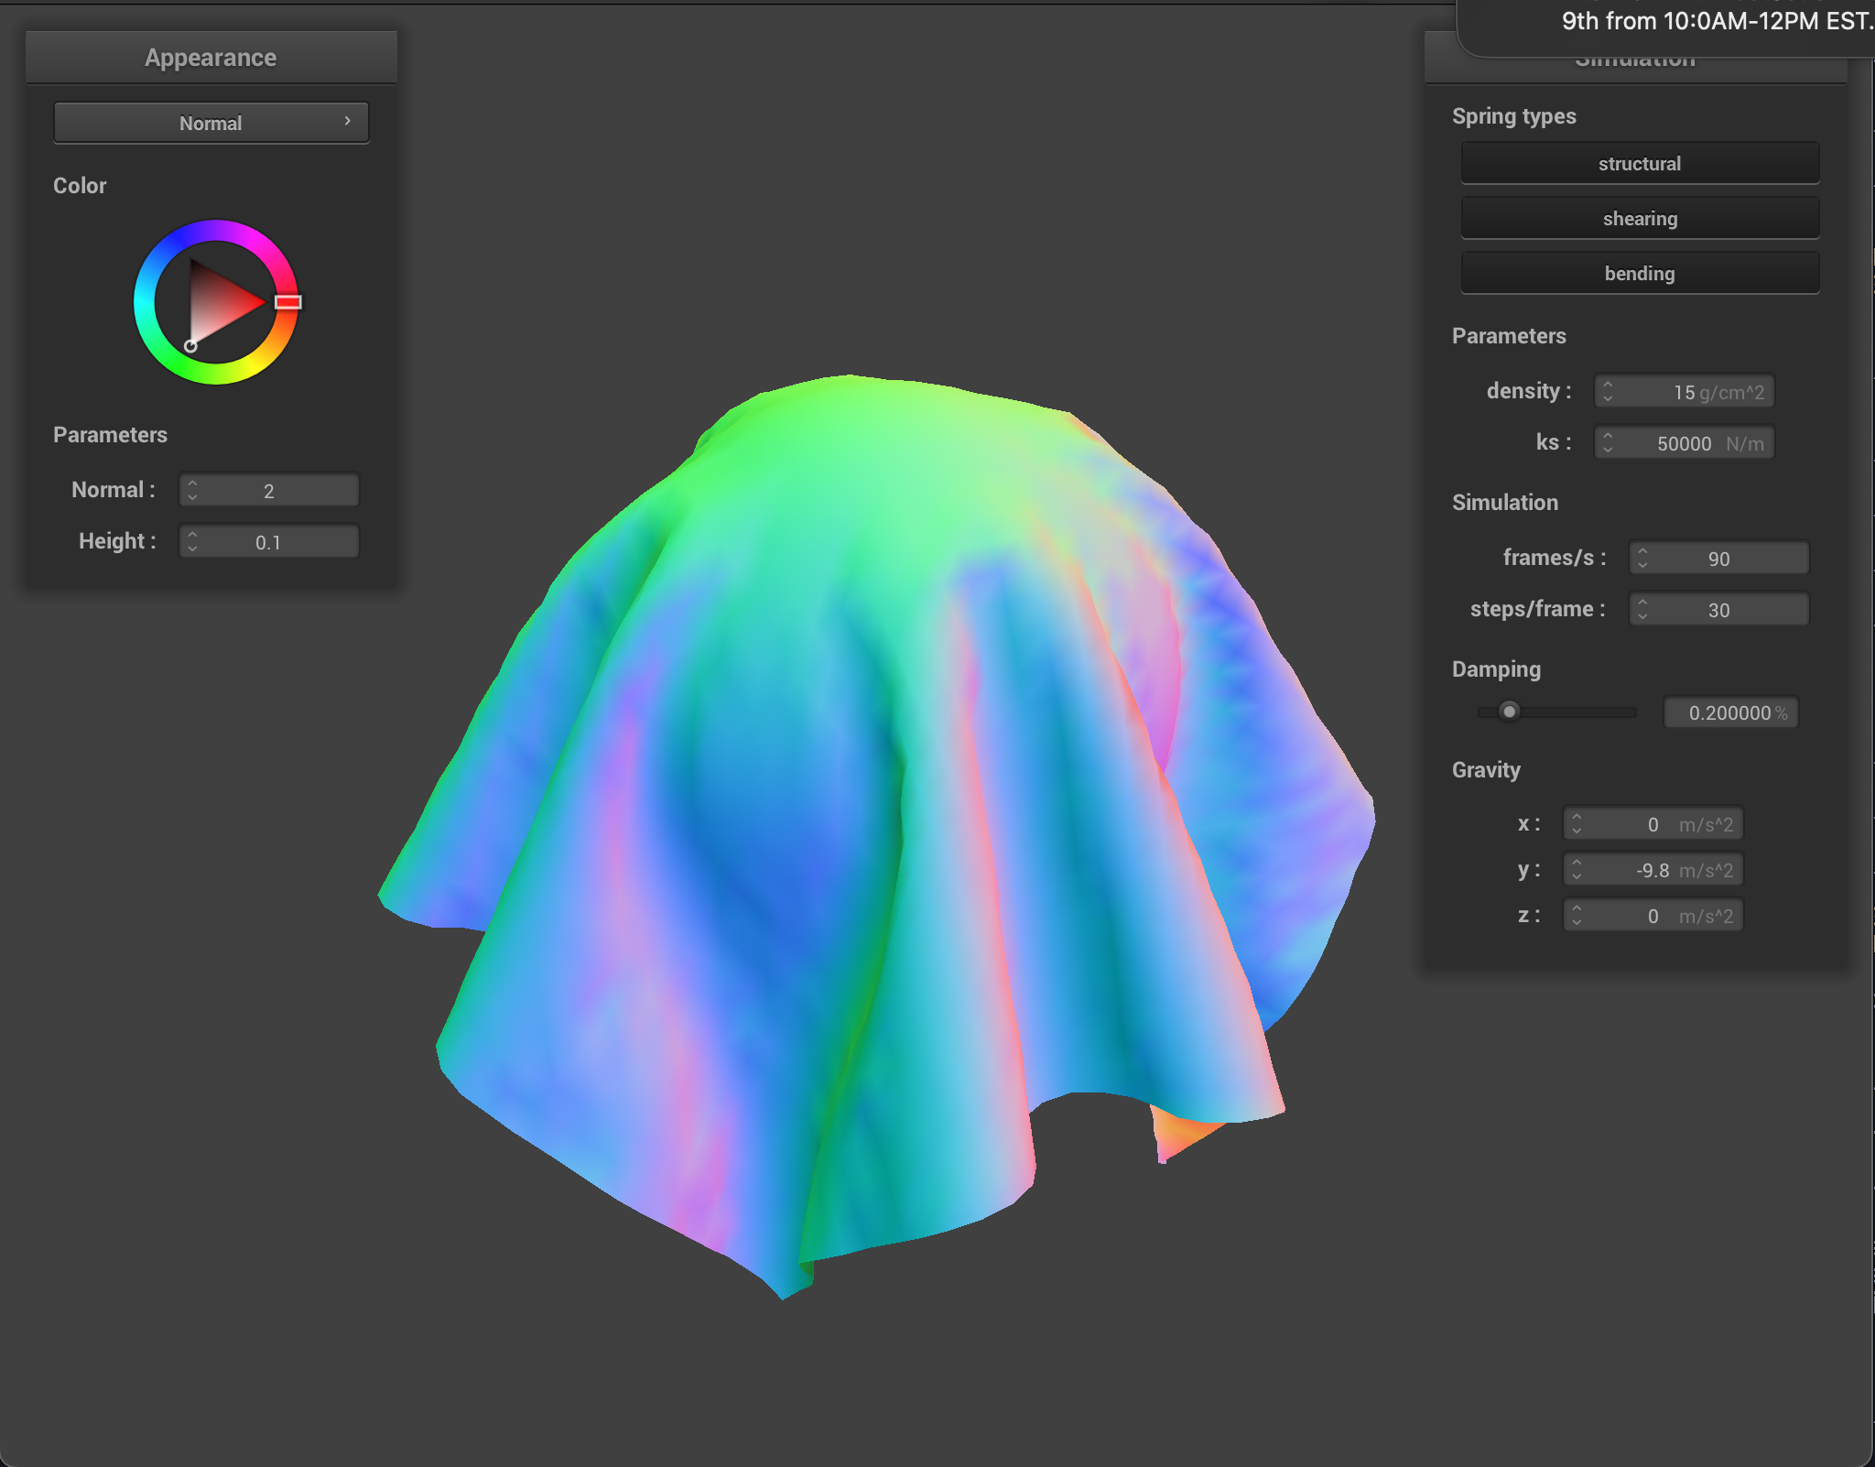Click the density stepper arrows
Screen dimensions: 1875x1467
(1608, 392)
